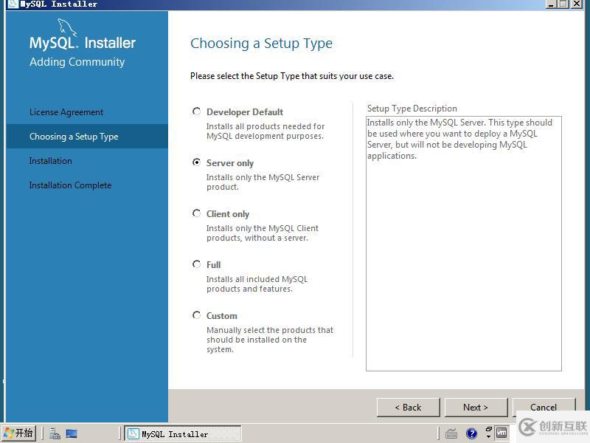Go back with the Back button
The width and height of the screenshot is (590, 443).
tap(409, 408)
